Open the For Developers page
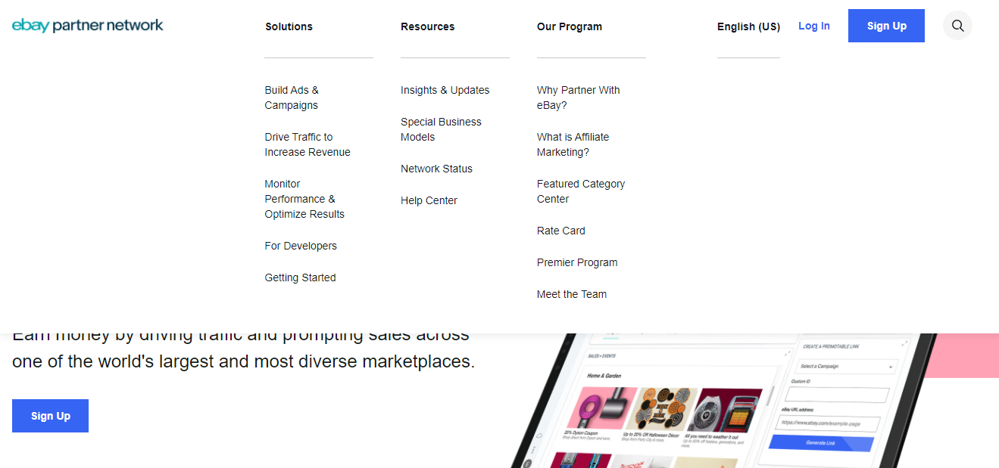999x468 pixels. [x=301, y=246]
